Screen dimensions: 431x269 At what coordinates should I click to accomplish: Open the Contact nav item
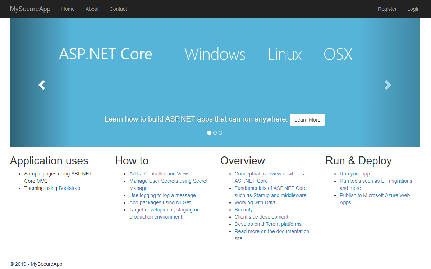coord(118,9)
